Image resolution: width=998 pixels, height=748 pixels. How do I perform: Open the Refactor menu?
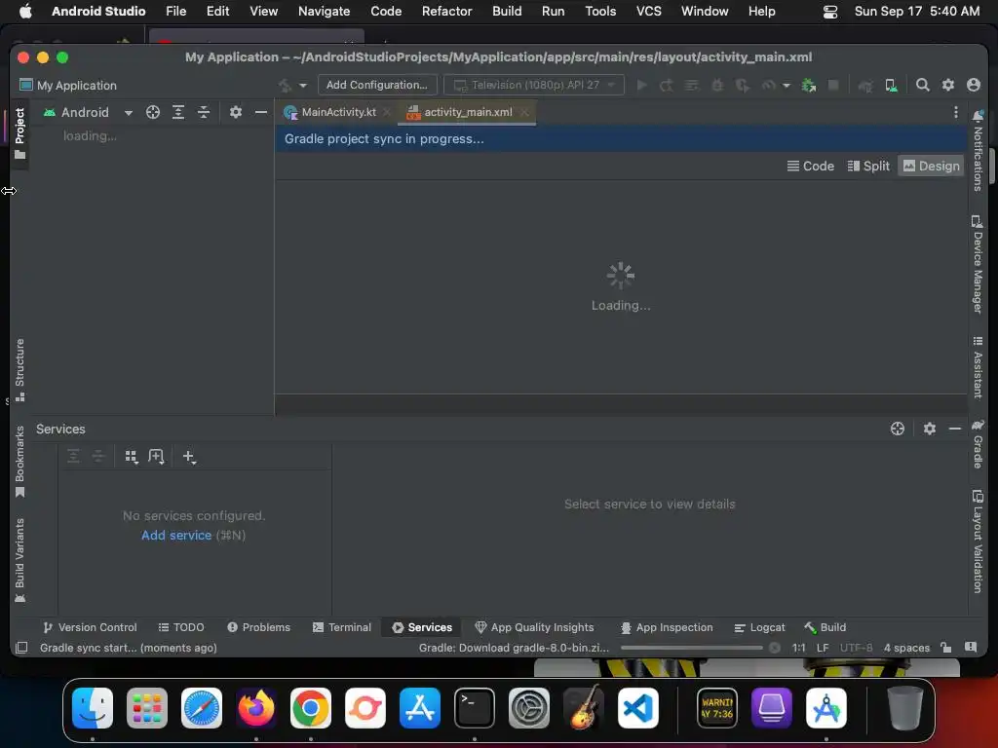[x=446, y=11]
